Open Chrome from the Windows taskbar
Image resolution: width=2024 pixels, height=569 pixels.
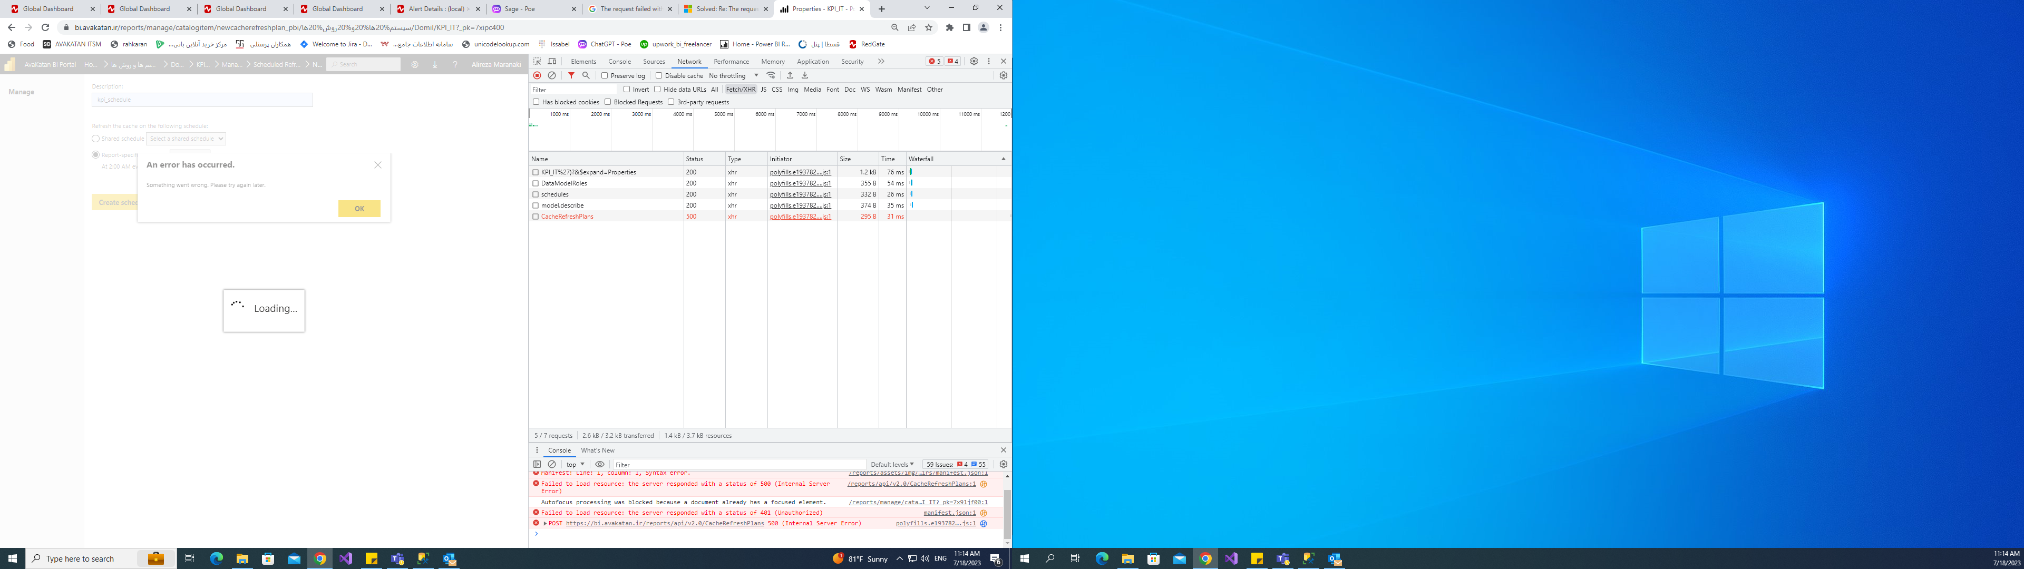pyautogui.click(x=320, y=559)
